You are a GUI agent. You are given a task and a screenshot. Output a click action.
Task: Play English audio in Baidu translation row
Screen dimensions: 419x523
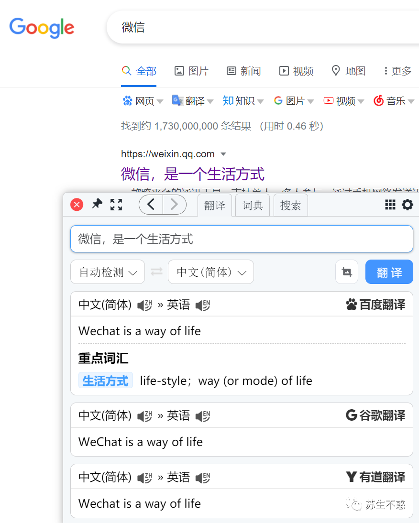coord(203,305)
